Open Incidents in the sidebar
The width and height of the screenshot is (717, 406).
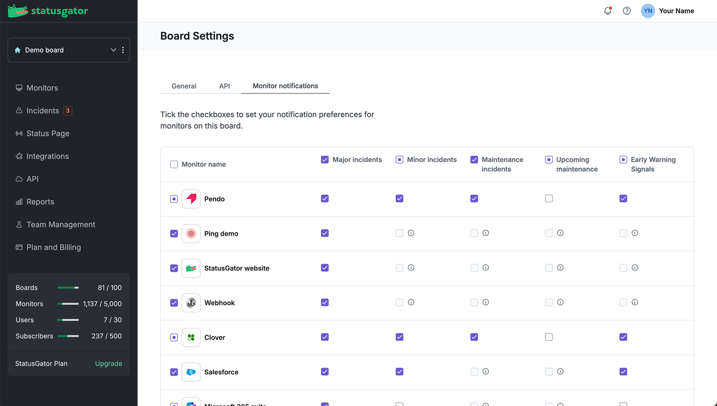[x=43, y=111]
